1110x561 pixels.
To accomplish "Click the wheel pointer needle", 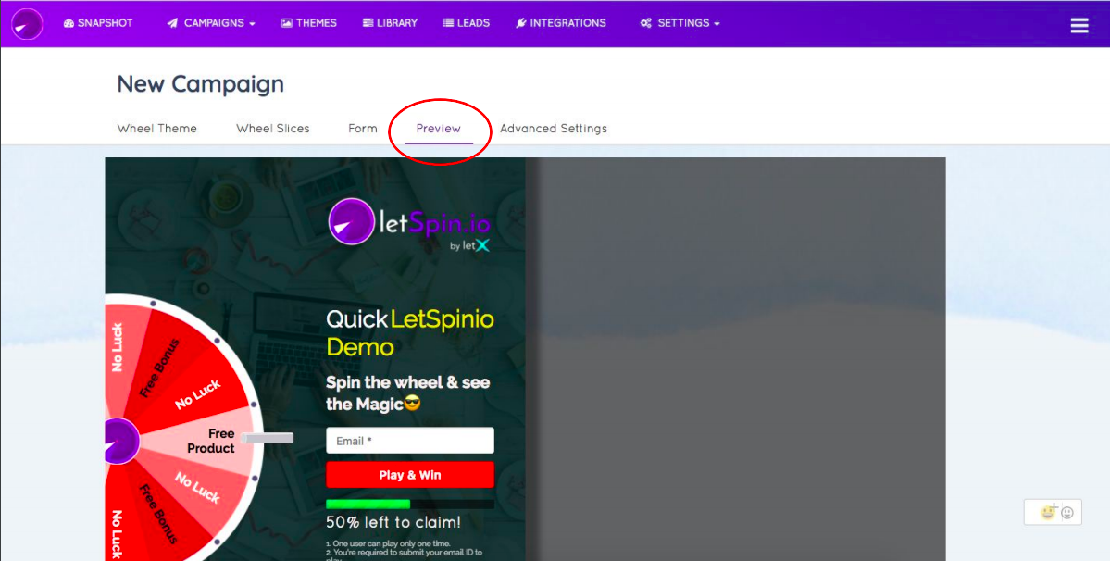I will pyautogui.click(x=267, y=439).
